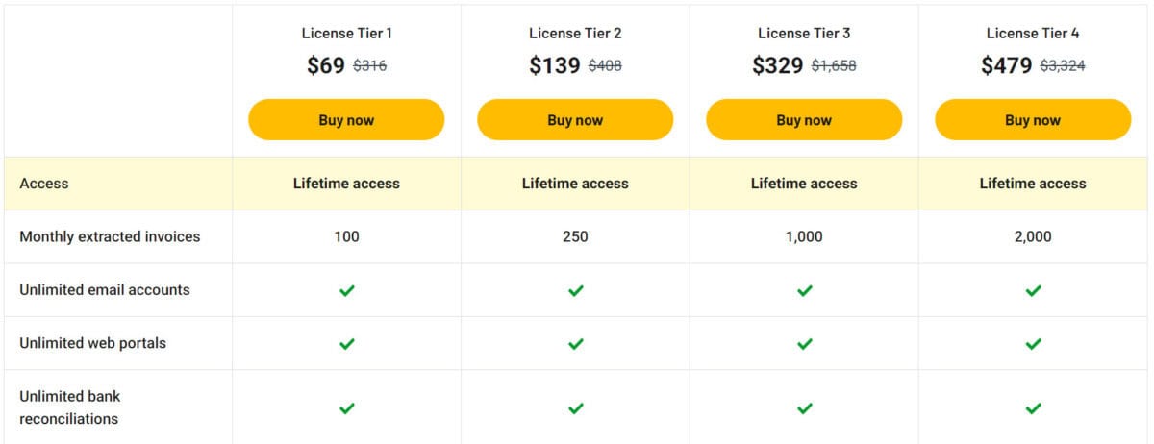
Task: Choose Buy now under License Tier 4
Action: coord(1033,120)
